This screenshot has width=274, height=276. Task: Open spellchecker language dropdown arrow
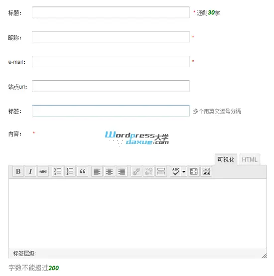(x=184, y=171)
